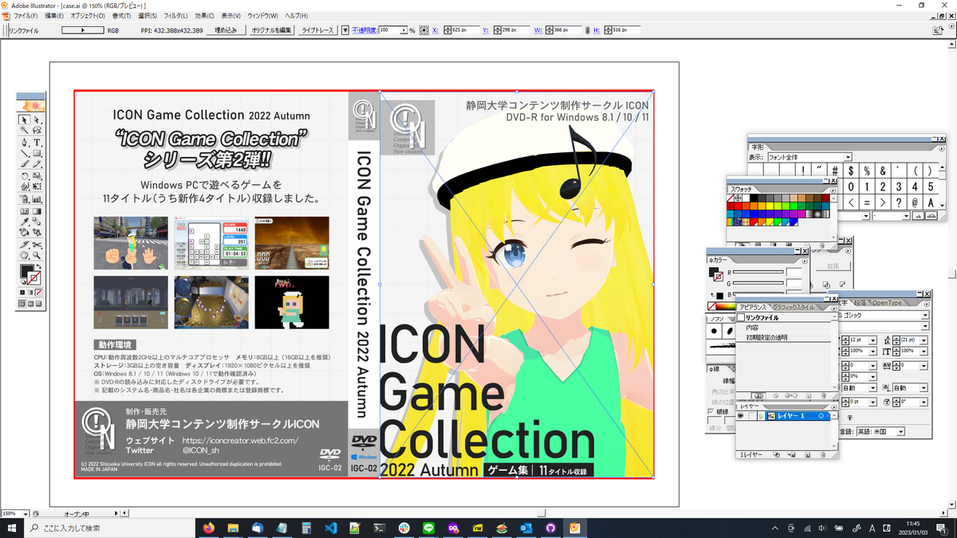Select the Pencil tool
The image size is (957, 538).
[37, 164]
